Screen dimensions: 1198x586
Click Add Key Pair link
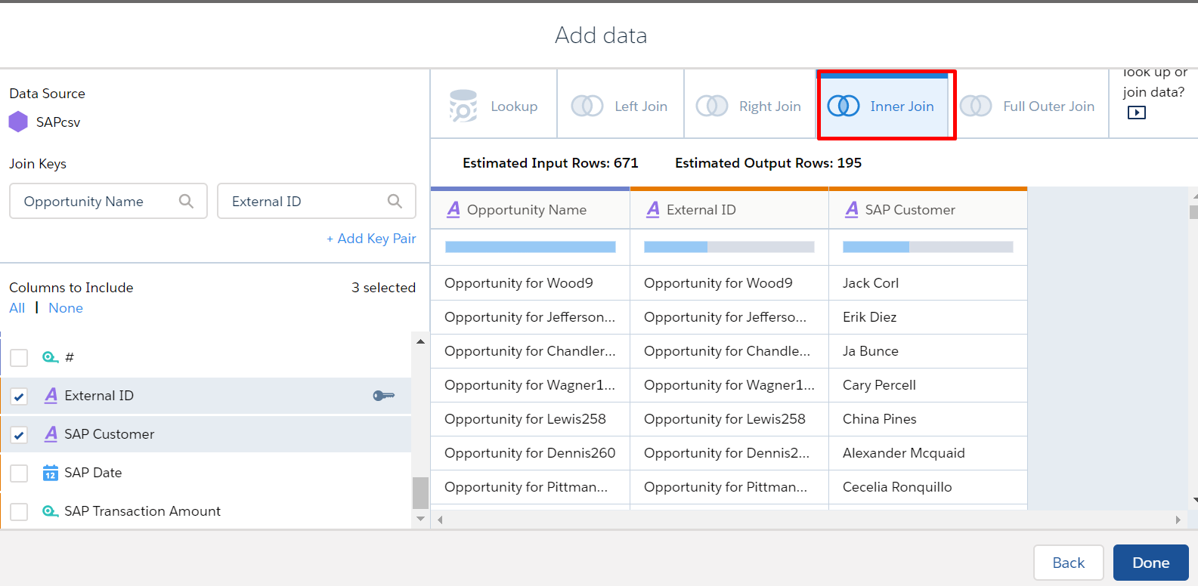[371, 239]
